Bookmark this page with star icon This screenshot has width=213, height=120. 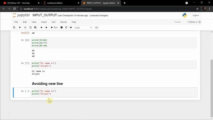point(197,9)
